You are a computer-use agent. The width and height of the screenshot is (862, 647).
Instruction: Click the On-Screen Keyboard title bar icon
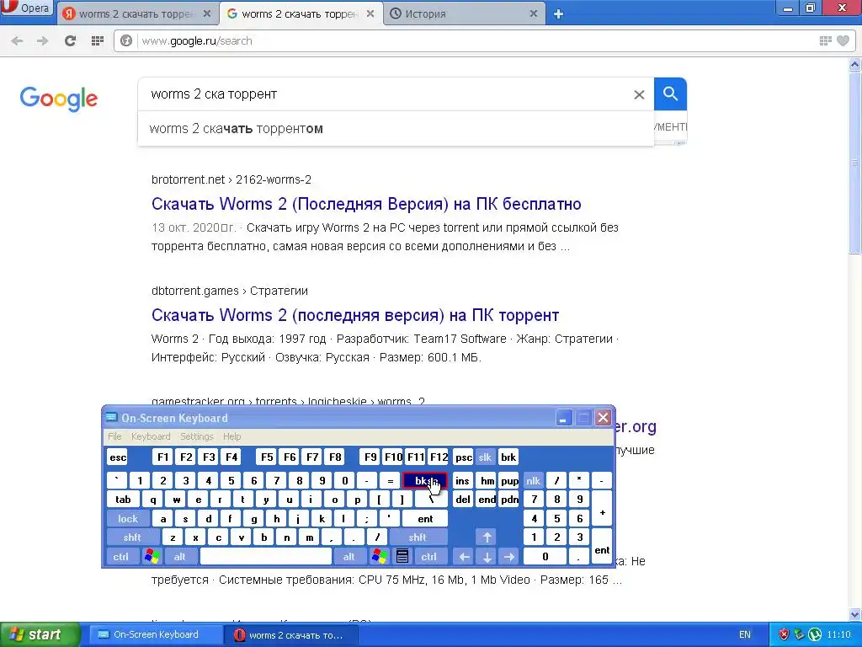(x=112, y=418)
